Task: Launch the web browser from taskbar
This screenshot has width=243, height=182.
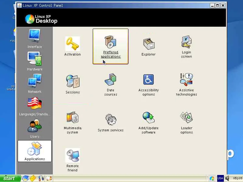Action: click(25, 178)
